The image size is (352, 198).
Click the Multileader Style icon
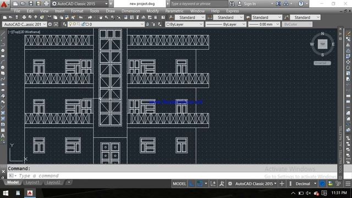[287, 17]
